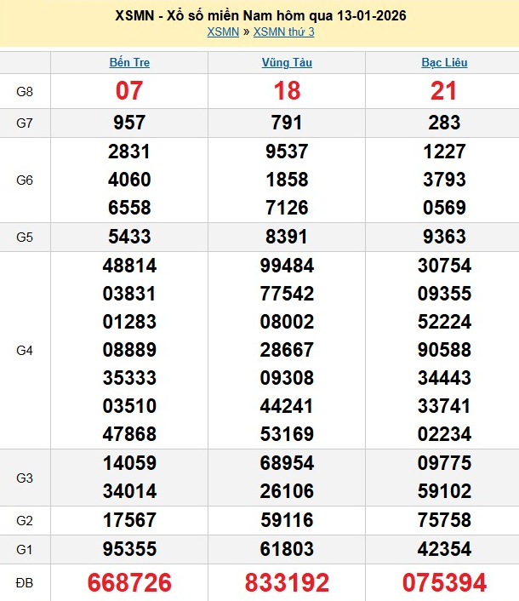This screenshot has width=519, height=601.
Task: Open the Bến Tre province link
Action: [x=129, y=62]
